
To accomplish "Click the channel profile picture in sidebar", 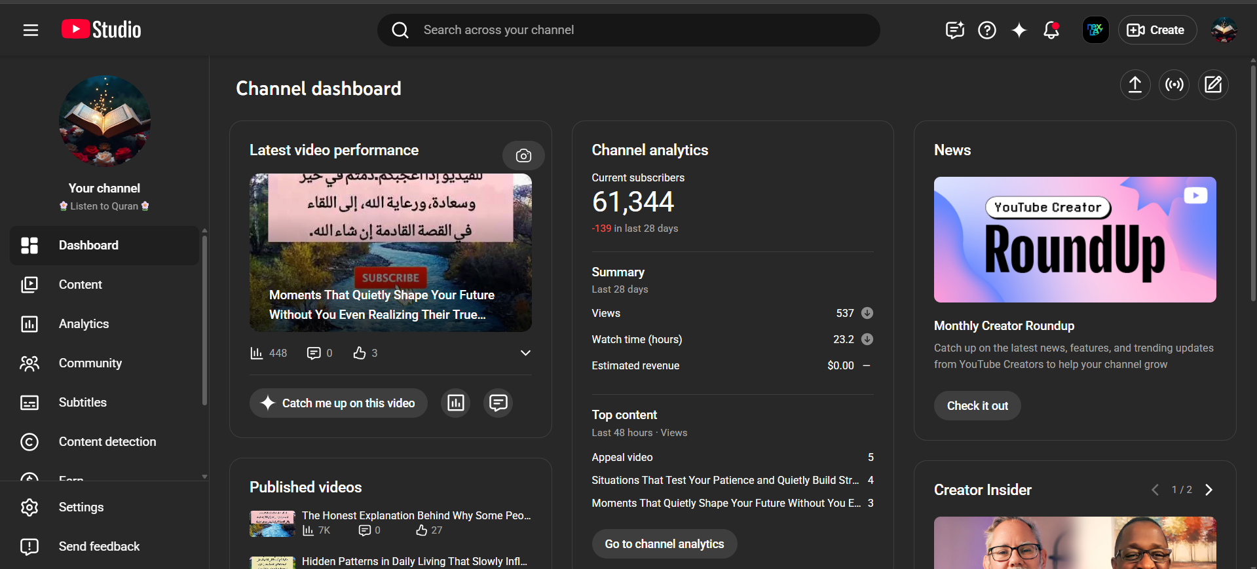I will pyautogui.click(x=105, y=121).
